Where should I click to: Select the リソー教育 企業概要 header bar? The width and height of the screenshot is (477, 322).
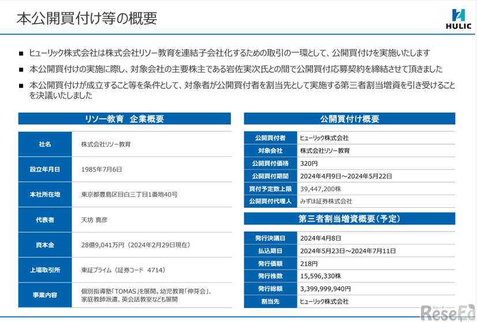[x=124, y=118]
